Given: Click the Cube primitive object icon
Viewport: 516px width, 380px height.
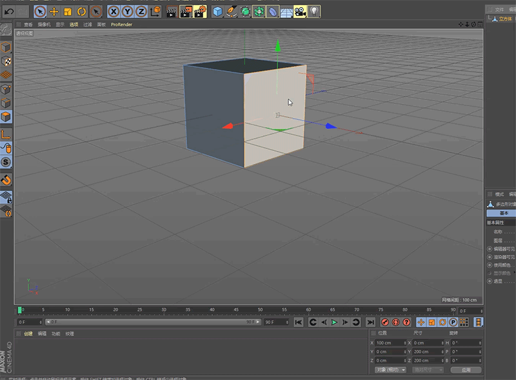Looking at the screenshot, I should tap(217, 11).
